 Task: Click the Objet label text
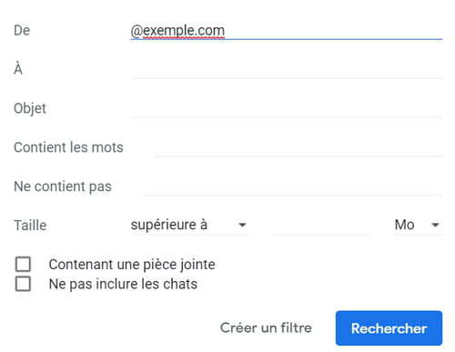pos(30,108)
